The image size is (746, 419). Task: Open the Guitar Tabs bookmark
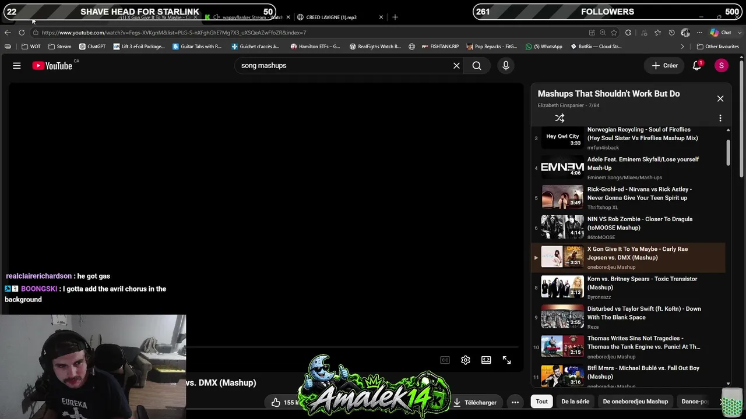pos(197,47)
